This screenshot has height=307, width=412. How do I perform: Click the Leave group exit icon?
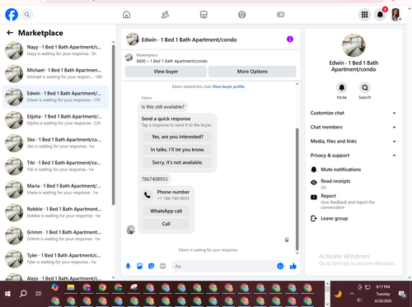coord(314,218)
